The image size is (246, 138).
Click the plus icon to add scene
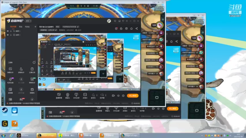click(x=35, y=27)
